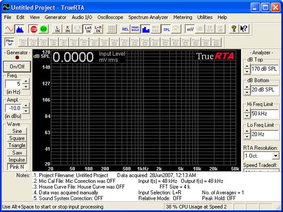Click the Lo Freq Limit field 20 Hz

pyautogui.click(x=265, y=134)
